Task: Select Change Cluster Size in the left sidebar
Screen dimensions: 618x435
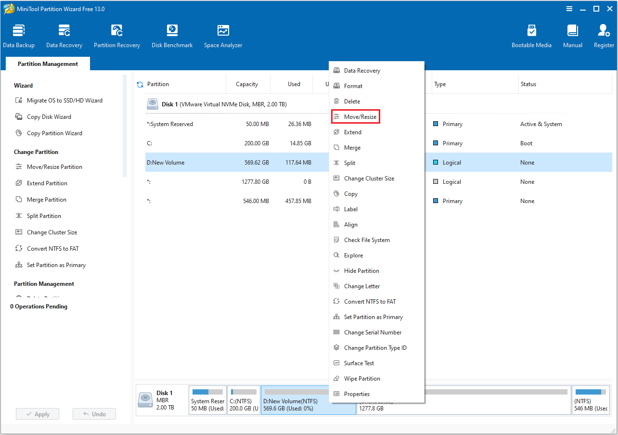Action: click(46, 232)
